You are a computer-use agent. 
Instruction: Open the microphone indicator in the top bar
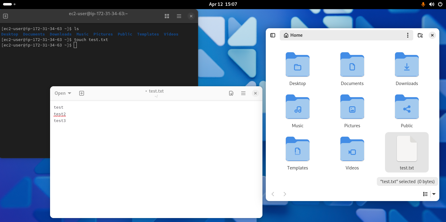tap(423, 4)
